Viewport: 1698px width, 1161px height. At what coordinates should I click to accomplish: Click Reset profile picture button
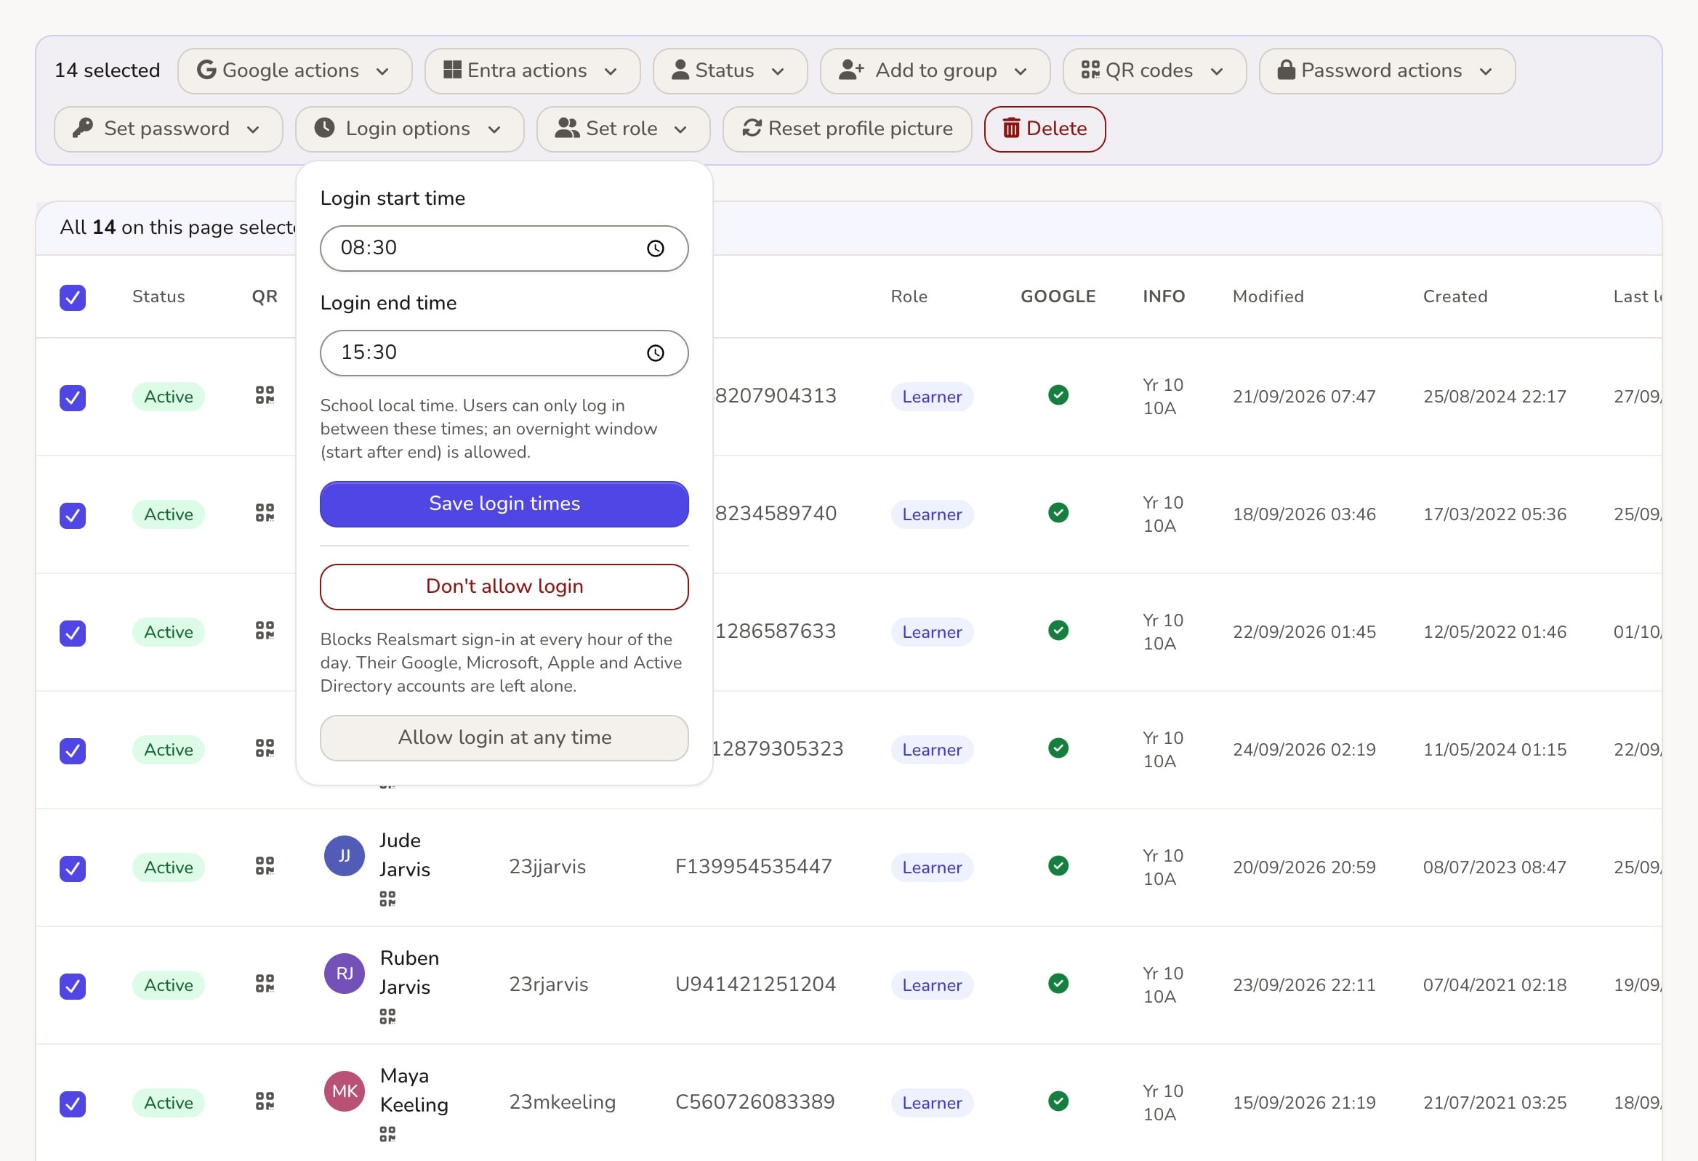point(847,129)
